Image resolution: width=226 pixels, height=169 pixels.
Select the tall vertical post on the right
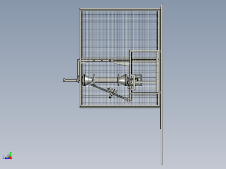[x=162, y=84]
